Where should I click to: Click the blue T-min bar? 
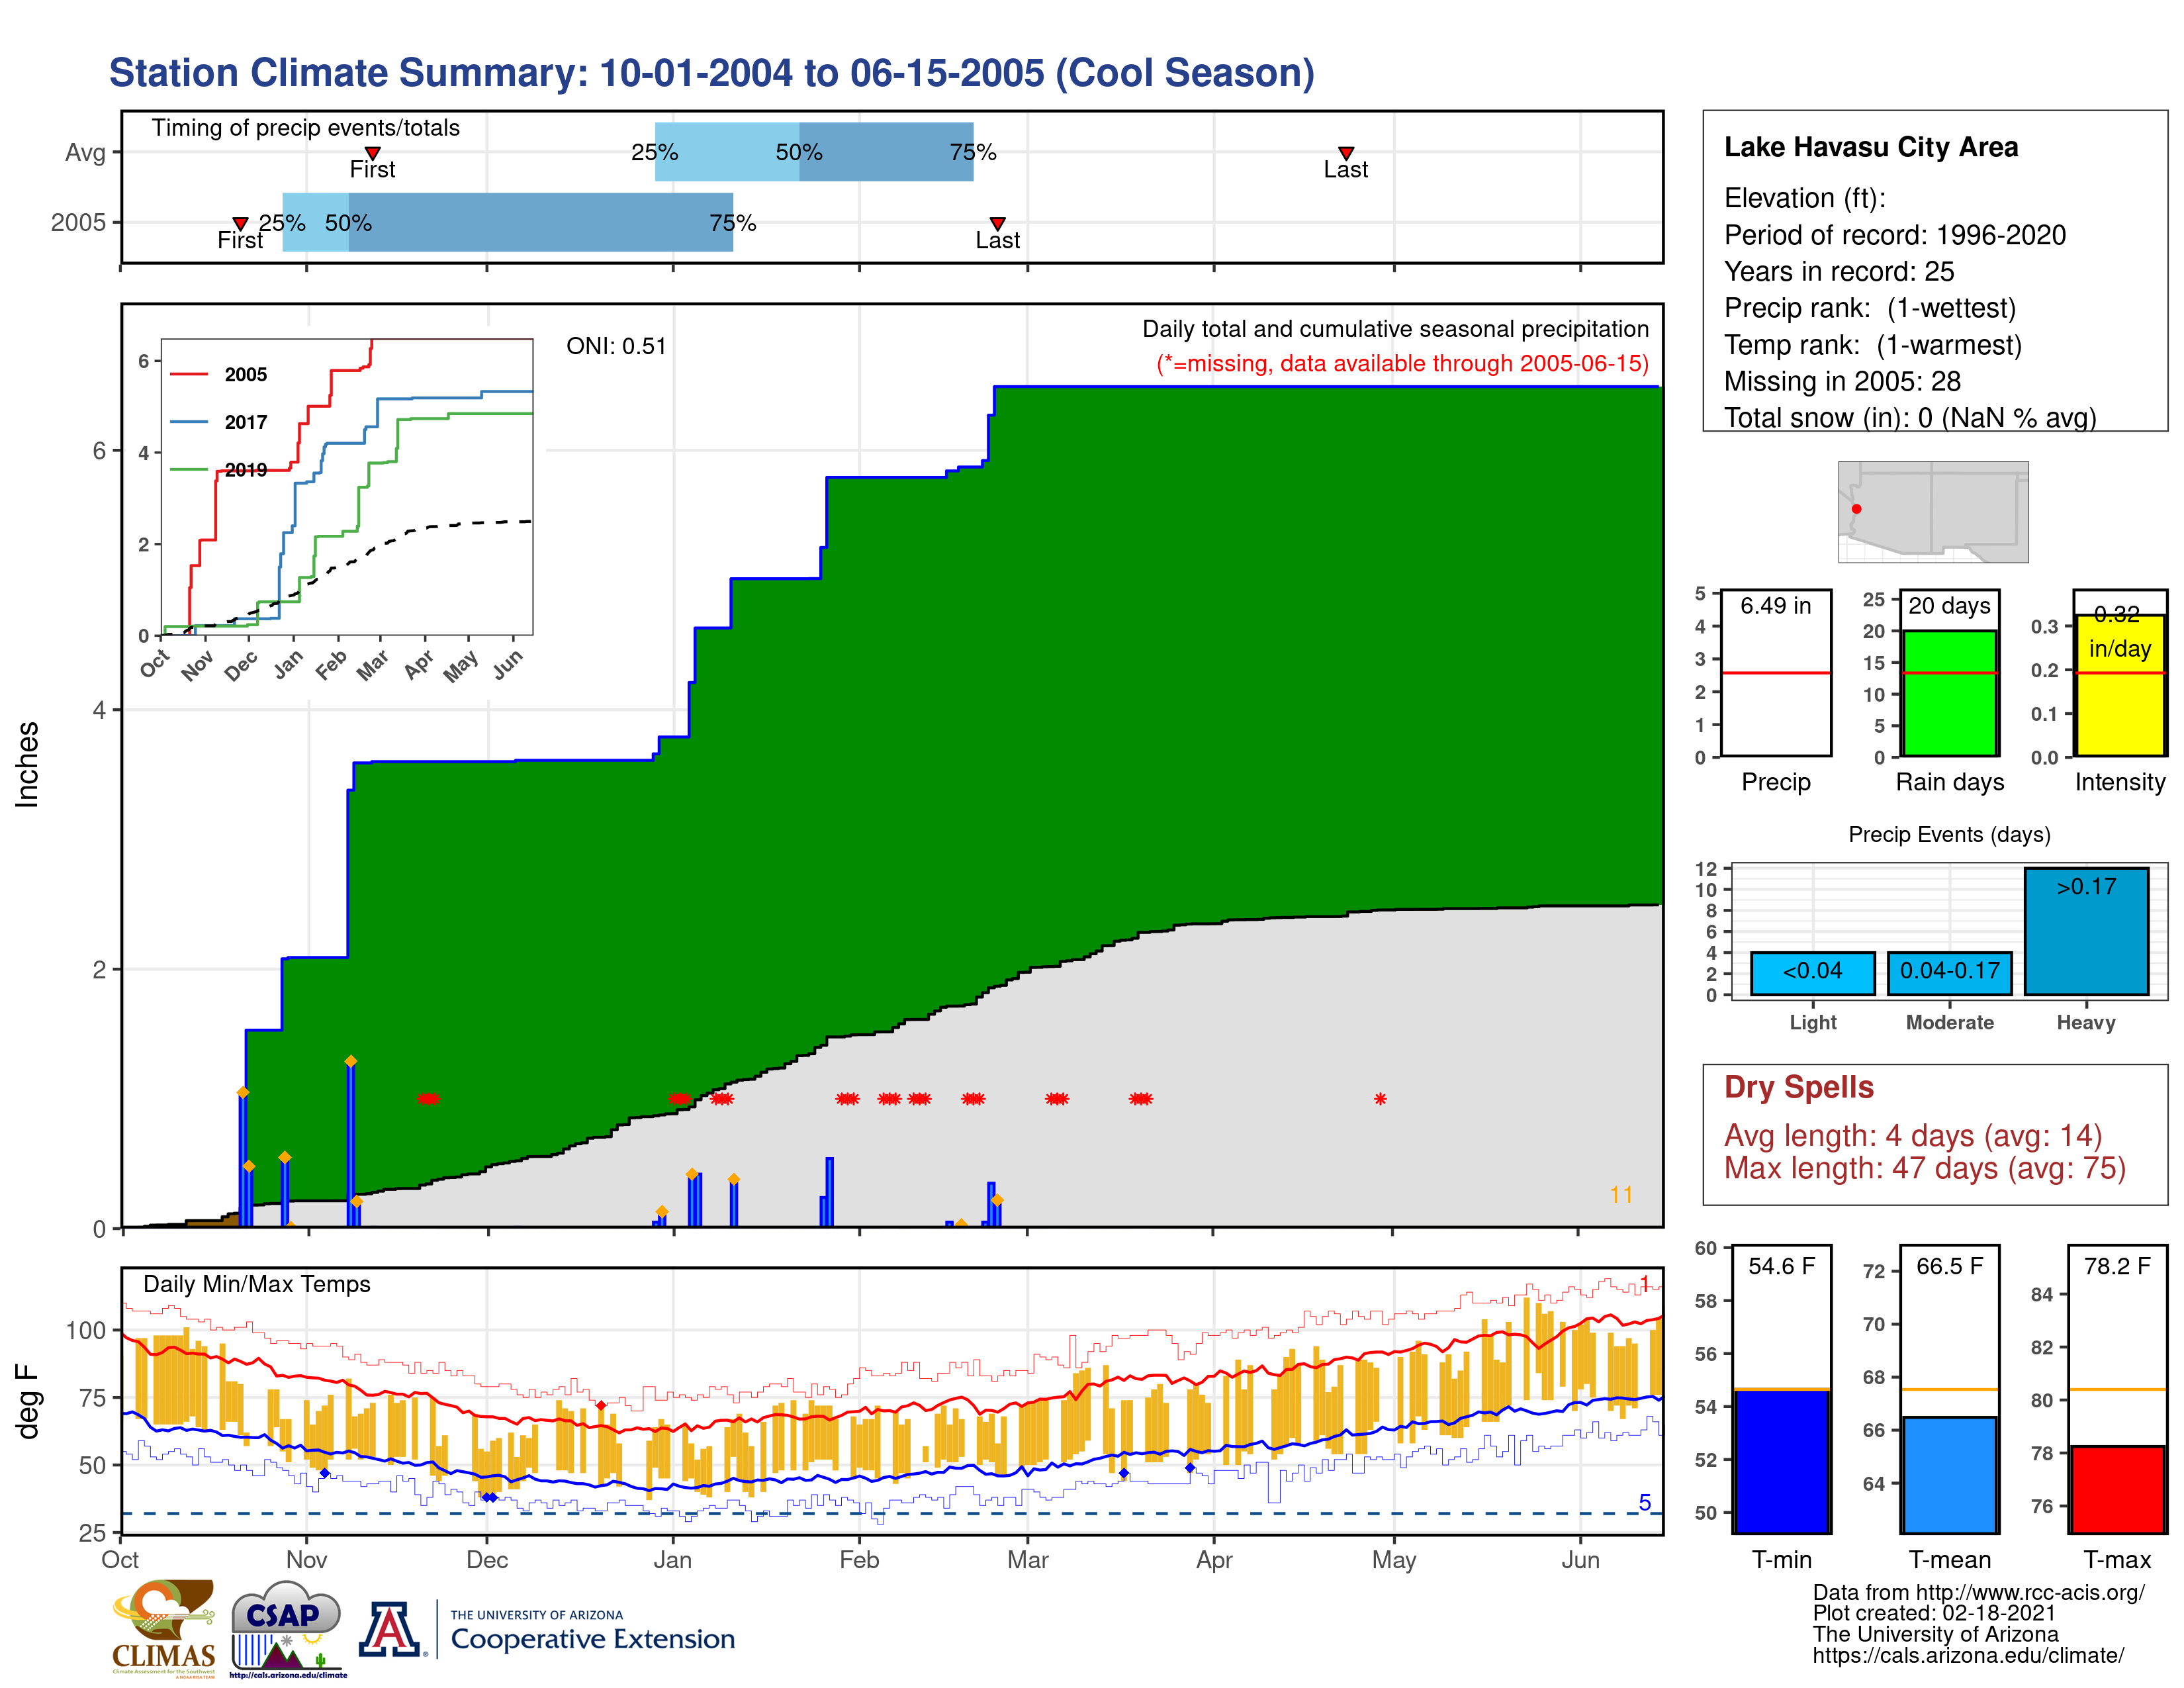coord(1781,1461)
